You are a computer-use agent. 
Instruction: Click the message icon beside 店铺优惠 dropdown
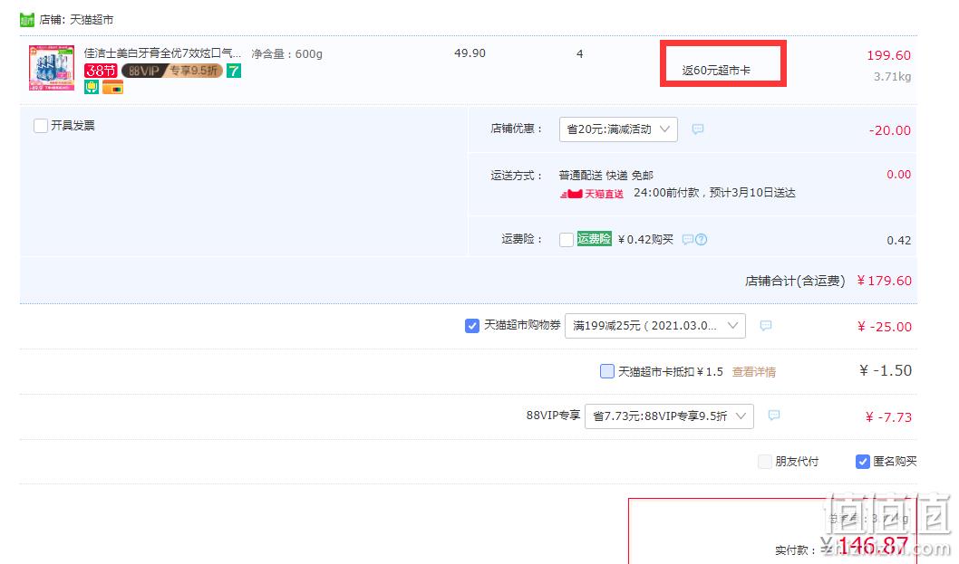click(x=698, y=129)
